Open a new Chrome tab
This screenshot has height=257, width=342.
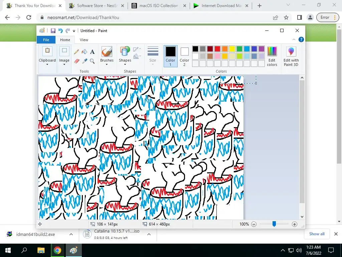tap(259, 6)
